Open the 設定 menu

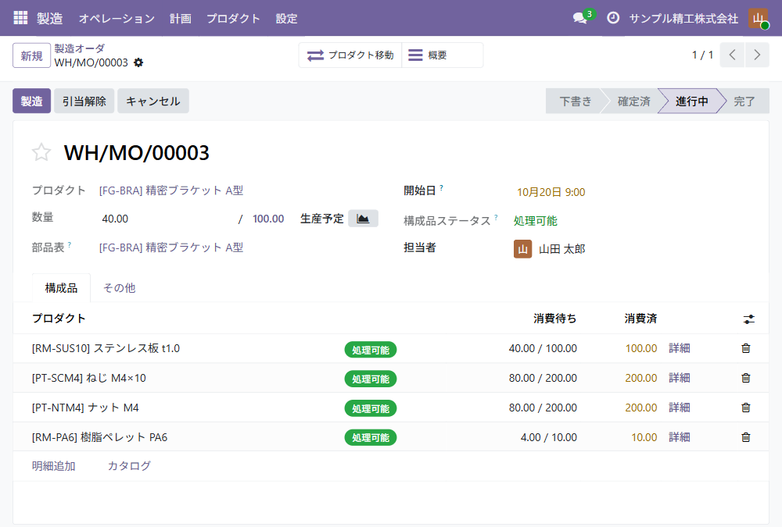(287, 19)
